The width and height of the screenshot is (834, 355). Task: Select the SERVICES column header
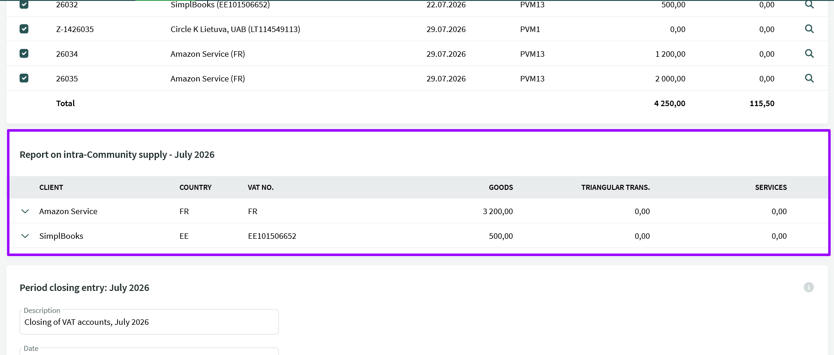click(x=771, y=188)
